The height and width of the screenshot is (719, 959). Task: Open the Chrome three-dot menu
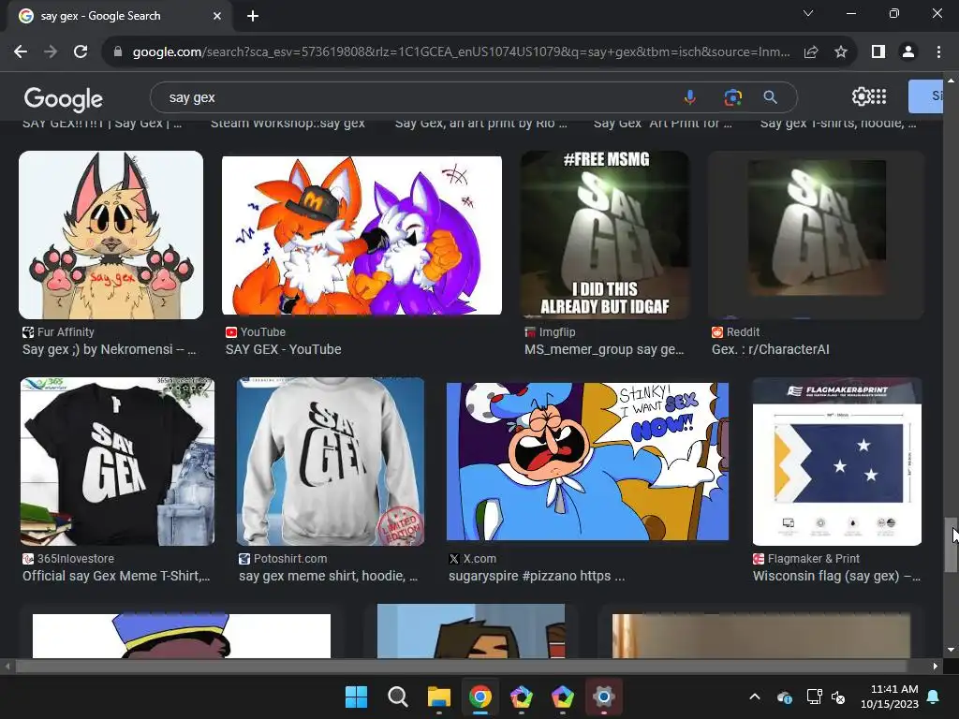click(938, 52)
